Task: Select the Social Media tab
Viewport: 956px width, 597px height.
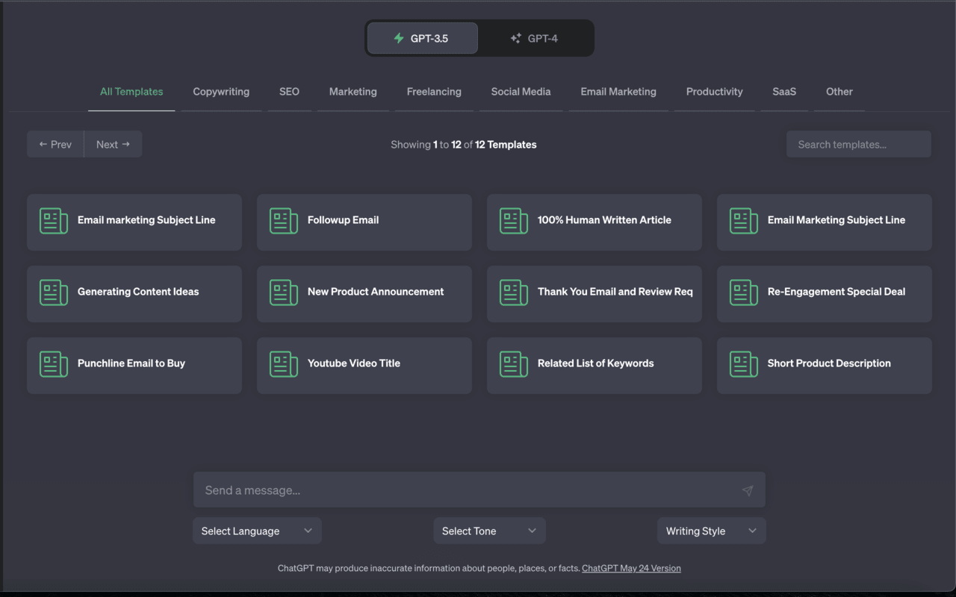Action: [x=521, y=92]
